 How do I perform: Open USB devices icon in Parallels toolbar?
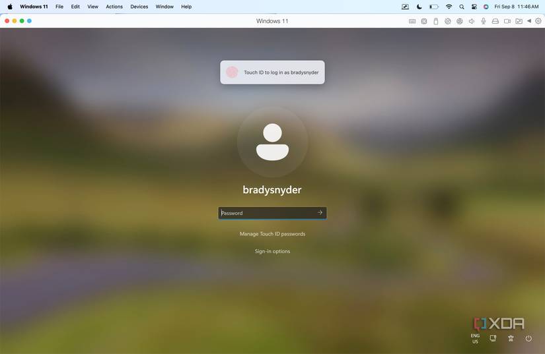coord(436,21)
